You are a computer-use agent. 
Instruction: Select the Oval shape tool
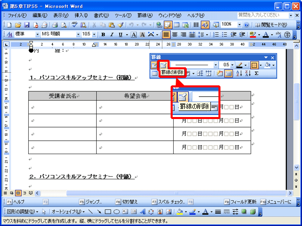click(117, 212)
